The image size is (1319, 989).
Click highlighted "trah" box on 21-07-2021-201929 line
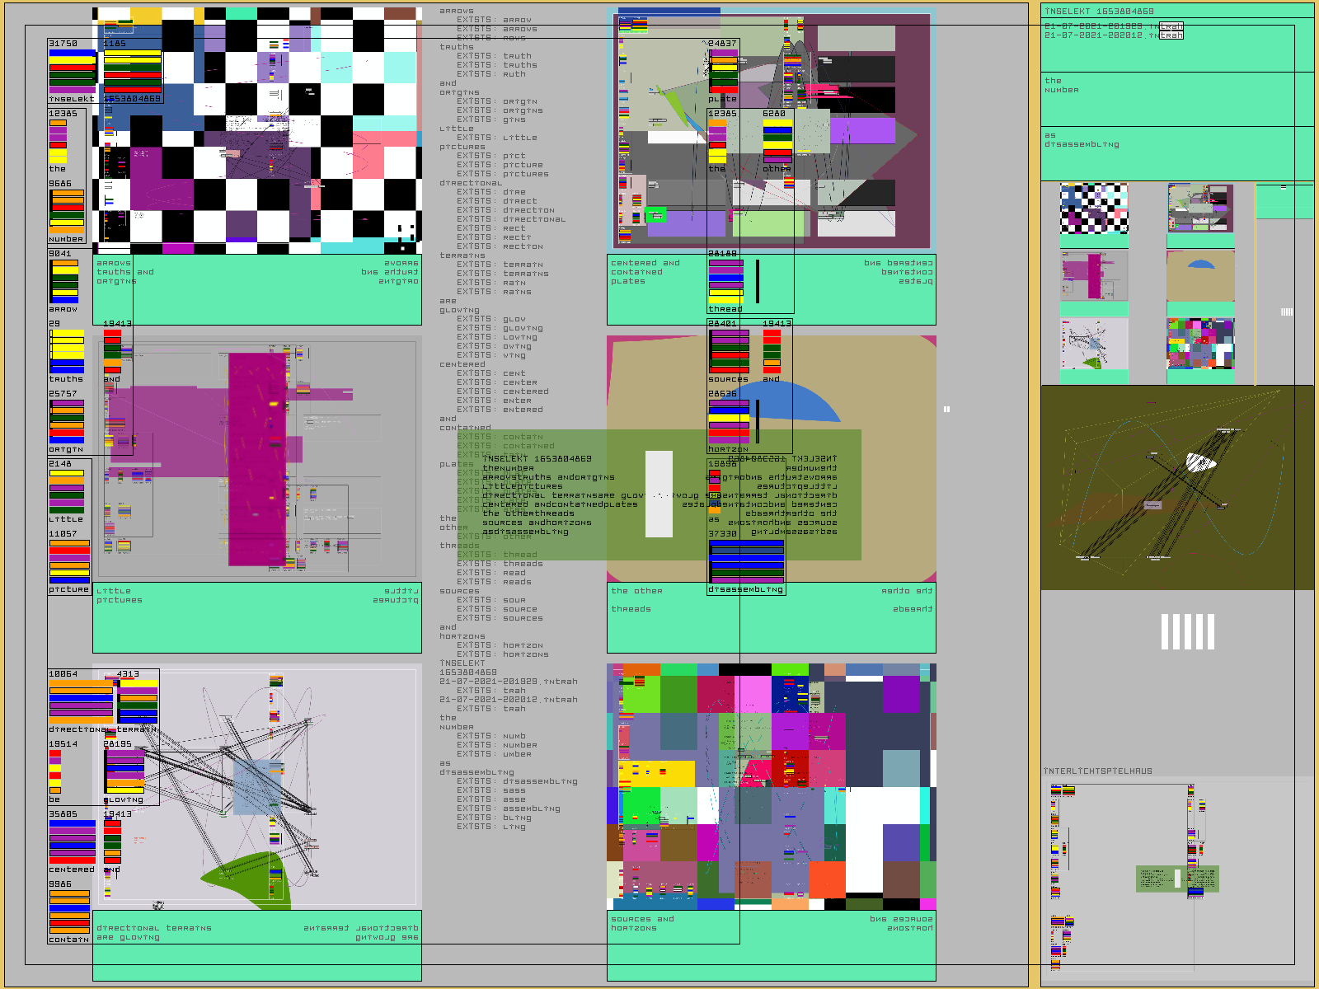tap(1171, 26)
